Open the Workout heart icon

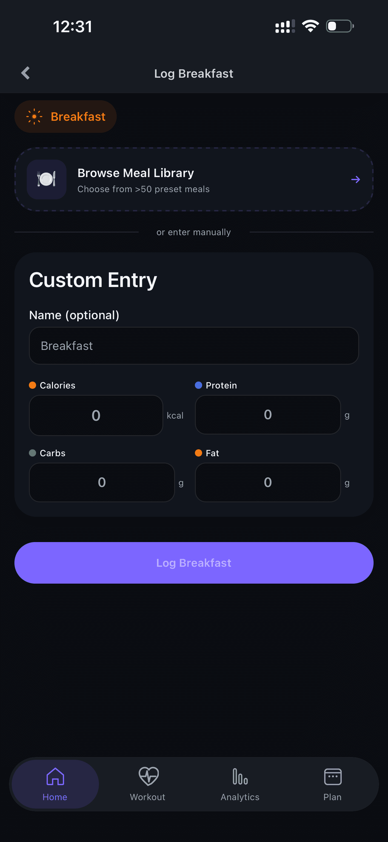tap(149, 776)
